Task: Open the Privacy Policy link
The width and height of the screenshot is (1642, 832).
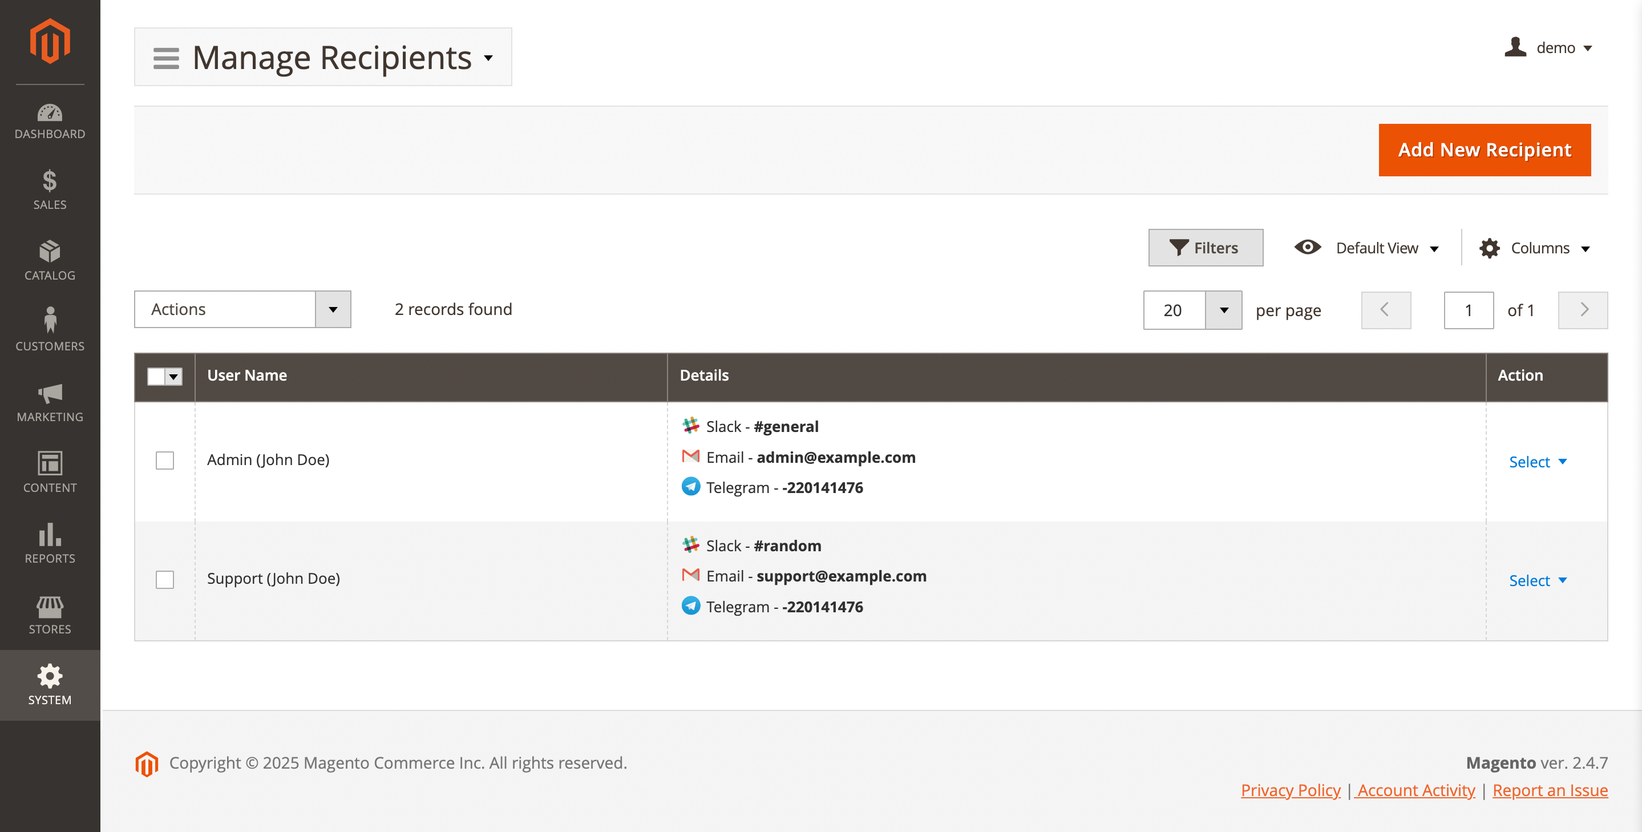Action: pyautogui.click(x=1290, y=790)
